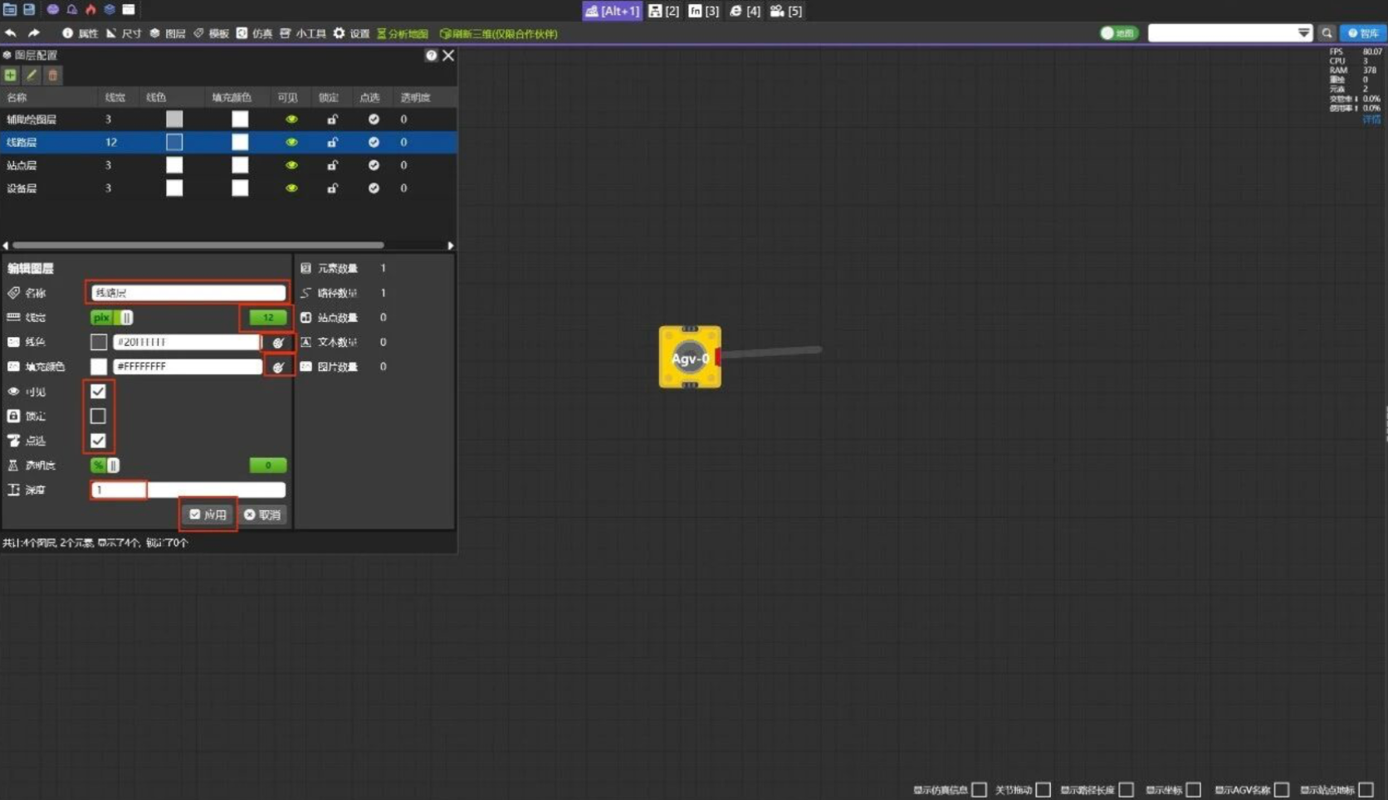Open the search combo box dropdown arrow
Image resolution: width=1388 pixels, height=800 pixels.
click(x=1303, y=33)
